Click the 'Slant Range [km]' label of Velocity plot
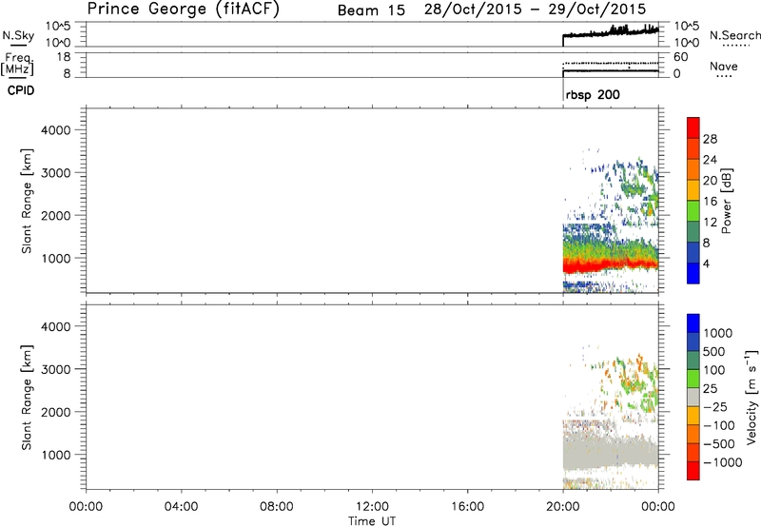Image resolution: width=761 pixels, height=527 pixels. [x=27, y=398]
